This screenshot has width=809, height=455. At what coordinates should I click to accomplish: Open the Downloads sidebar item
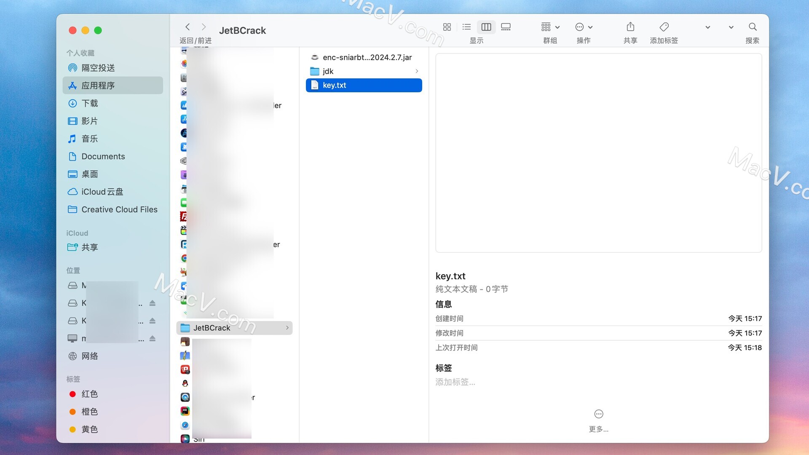click(x=89, y=103)
